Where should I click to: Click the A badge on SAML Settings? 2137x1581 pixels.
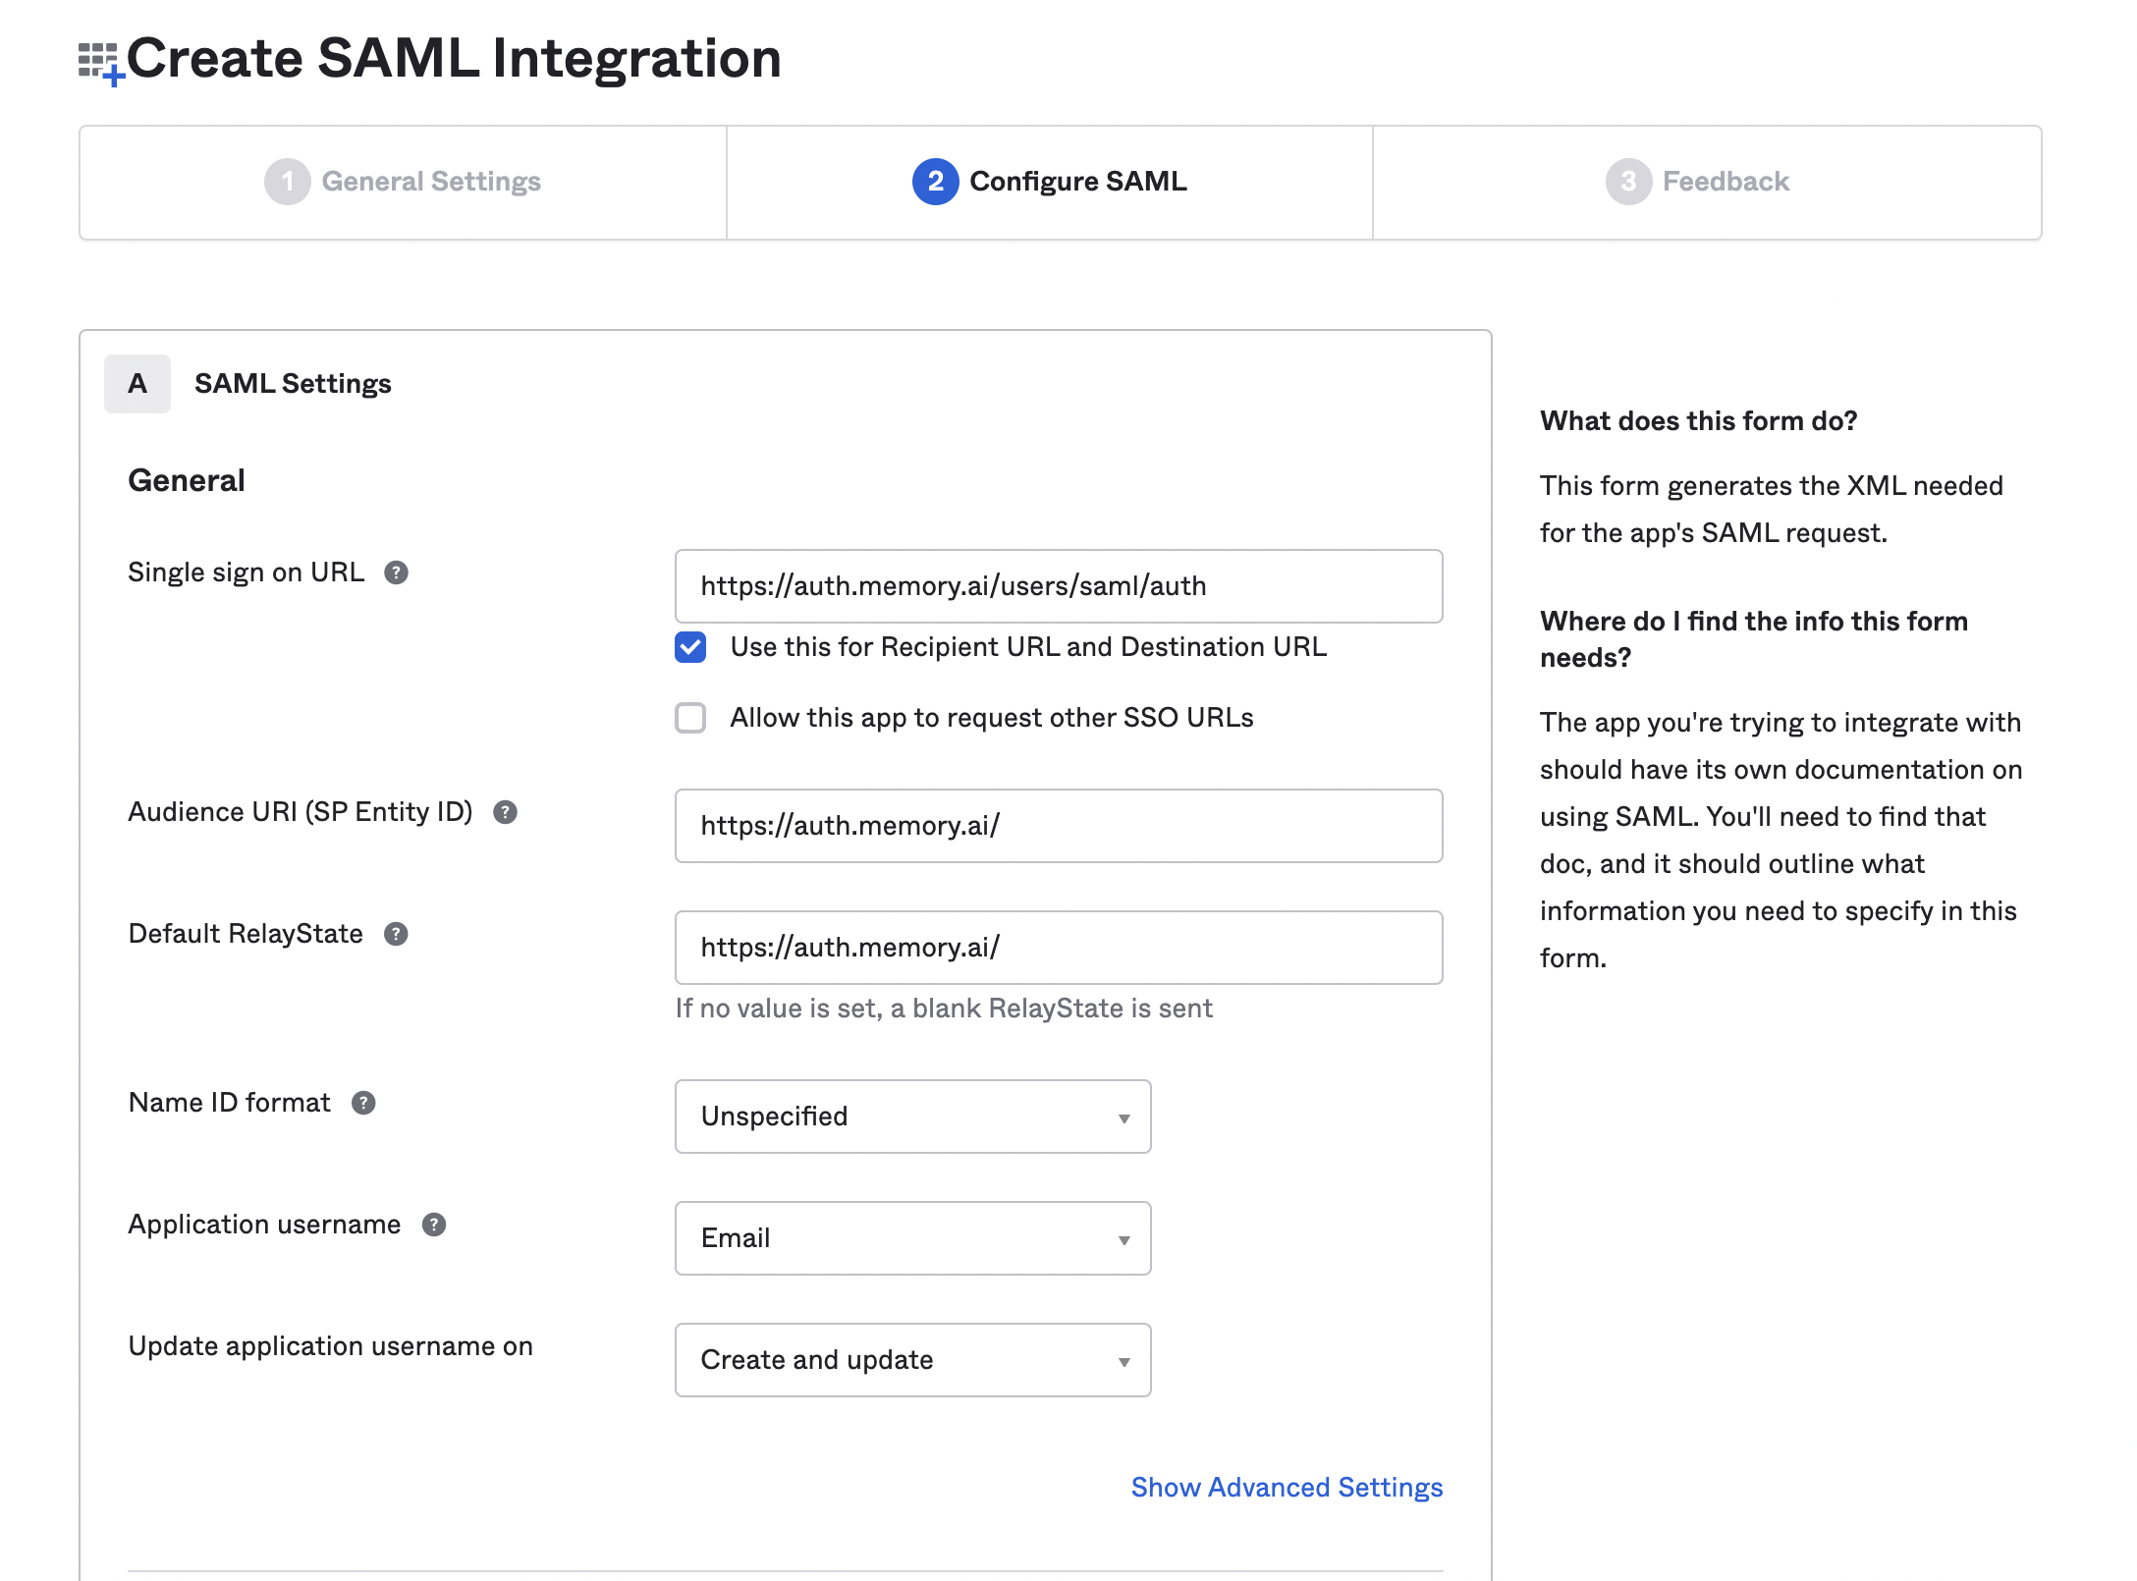click(137, 383)
